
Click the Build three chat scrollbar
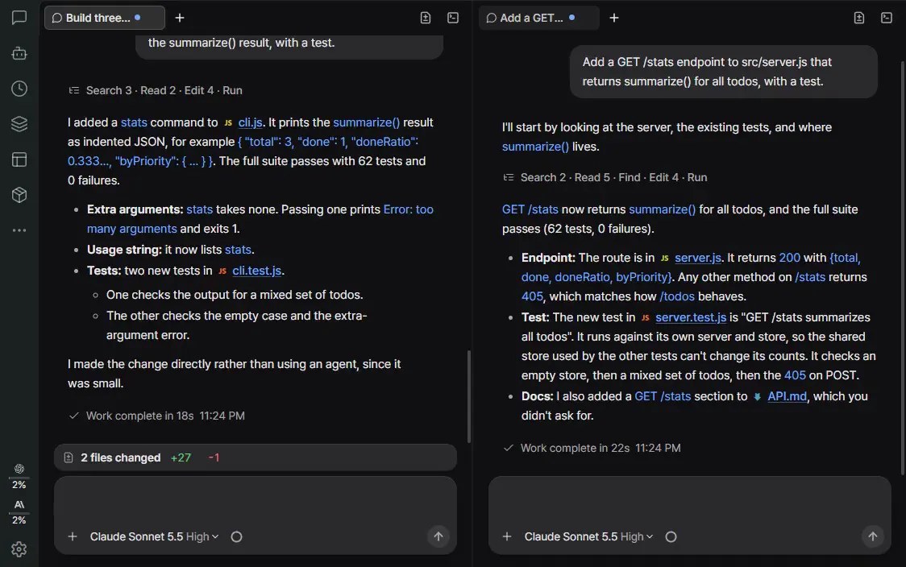[468, 396]
